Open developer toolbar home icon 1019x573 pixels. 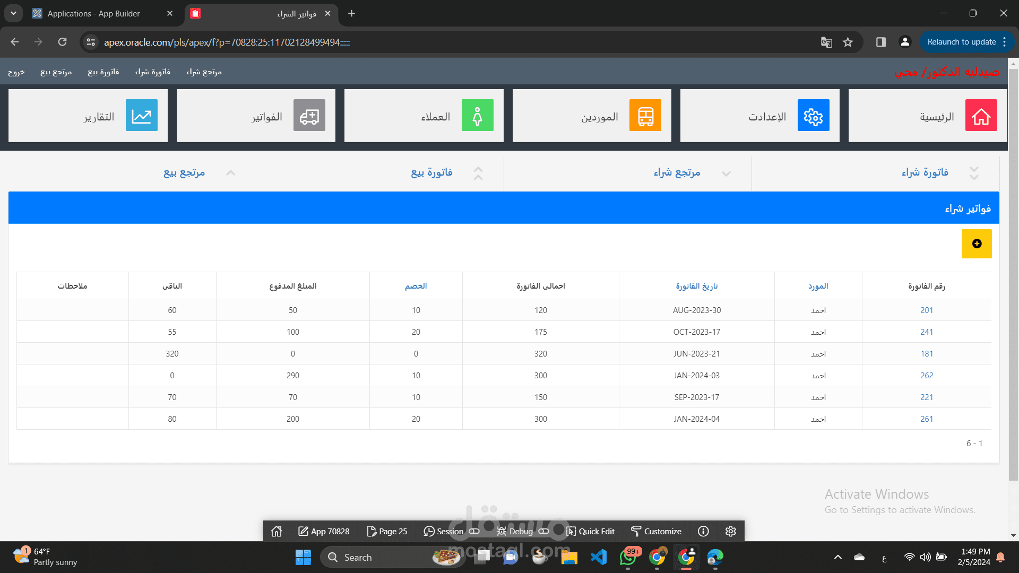click(x=277, y=531)
